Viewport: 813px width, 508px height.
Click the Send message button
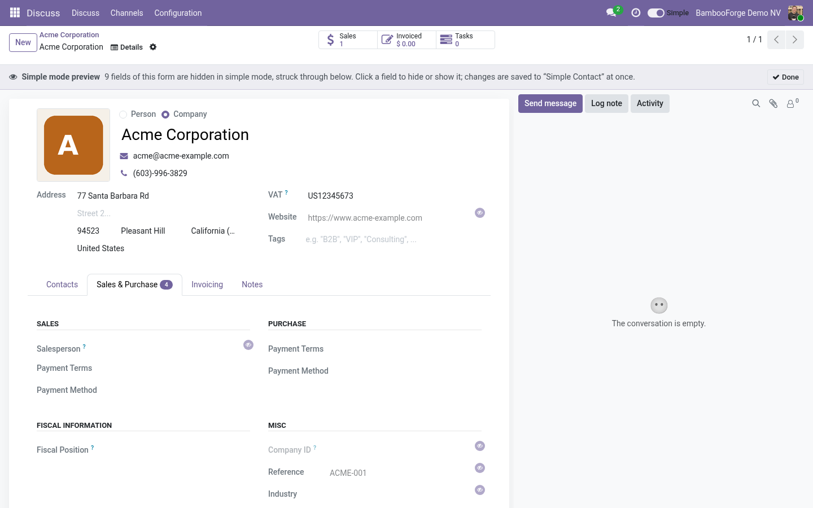pos(550,103)
